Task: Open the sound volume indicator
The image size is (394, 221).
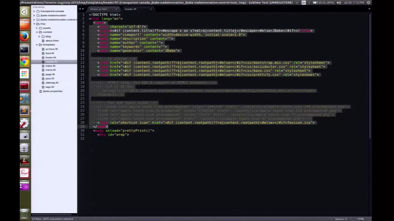Action: [x=339, y=2]
